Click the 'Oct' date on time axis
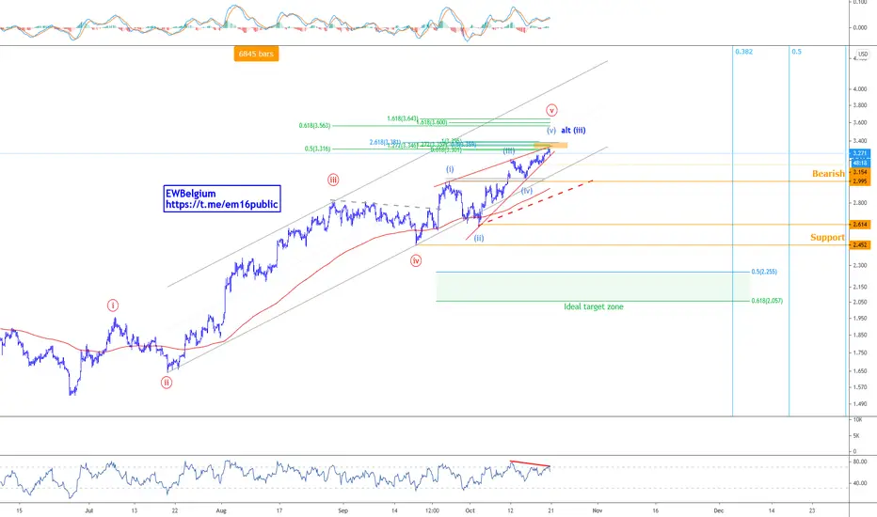The width and height of the screenshot is (877, 517). (470, 510)
